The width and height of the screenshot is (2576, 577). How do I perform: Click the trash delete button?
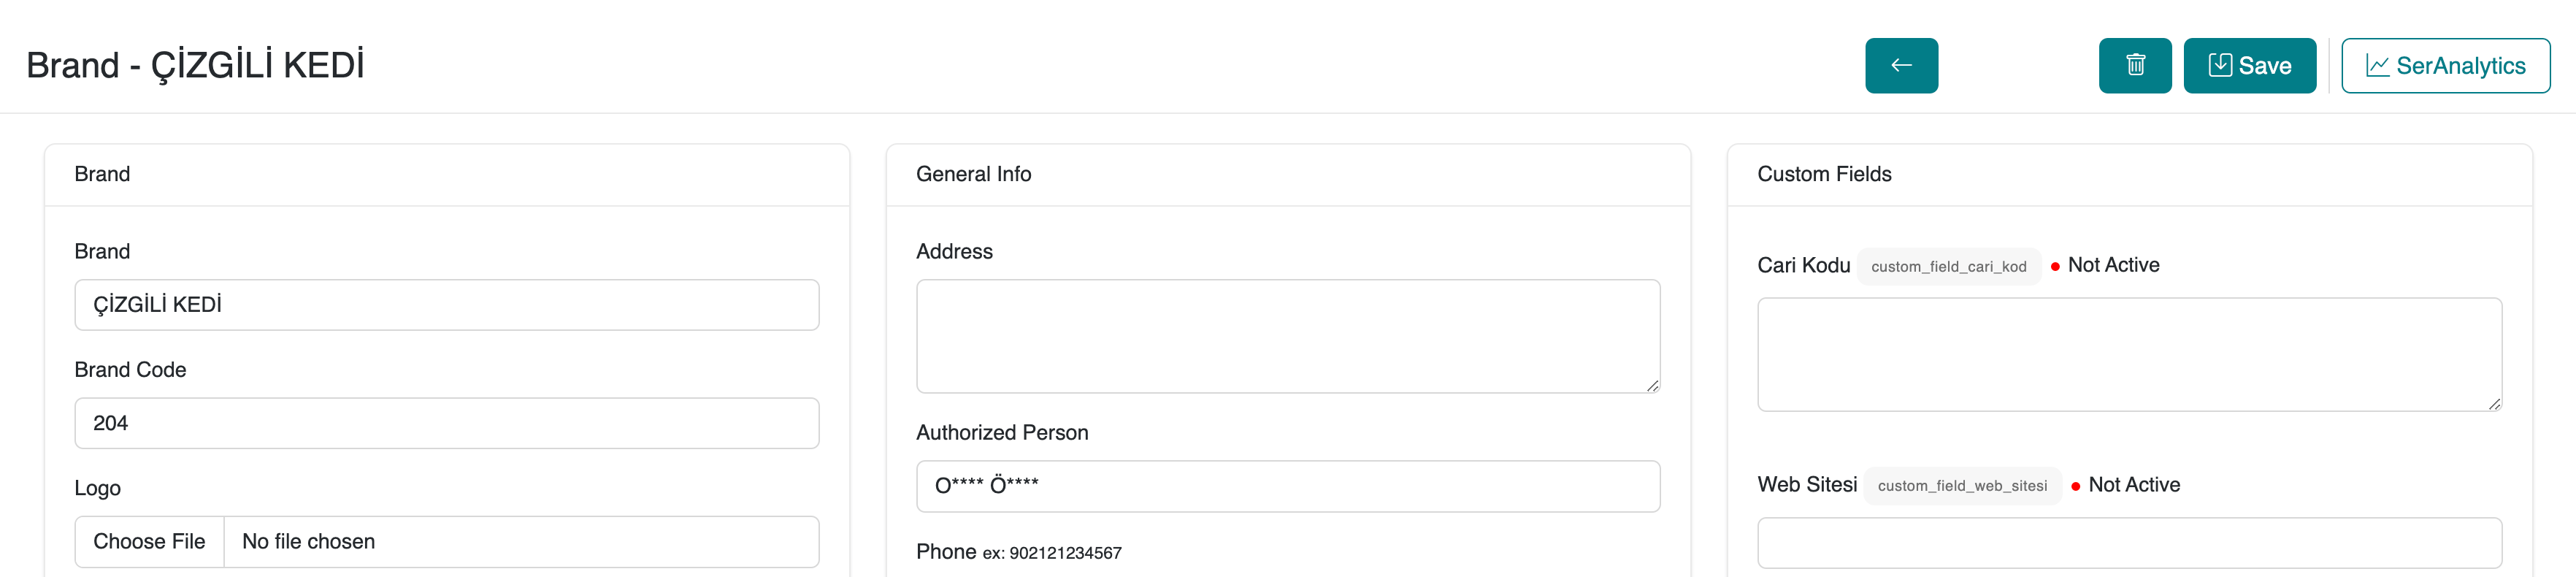click(2135, 66)
